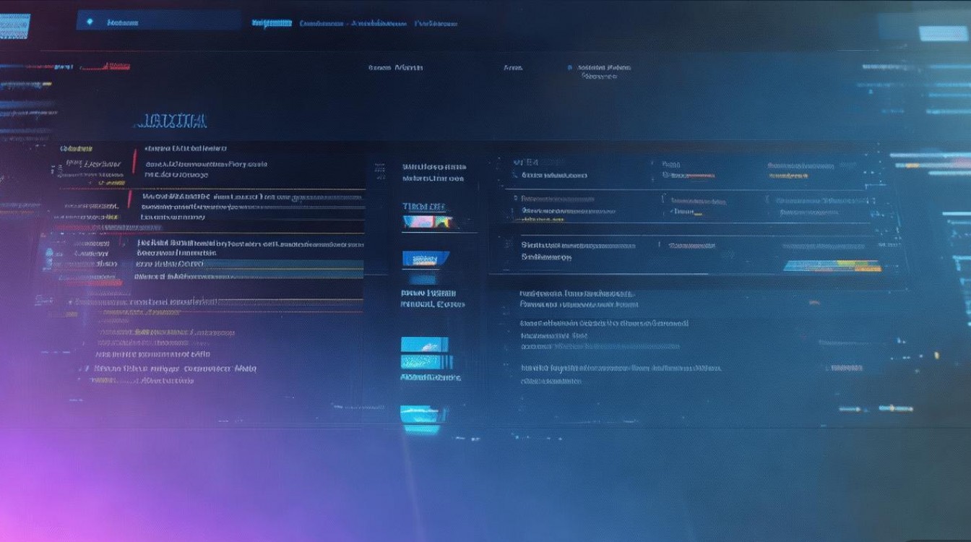The image size is (971, 542).
Task: Click the light blue button in top-right corner
Action: pyautogui.click(x=937, y=33)
